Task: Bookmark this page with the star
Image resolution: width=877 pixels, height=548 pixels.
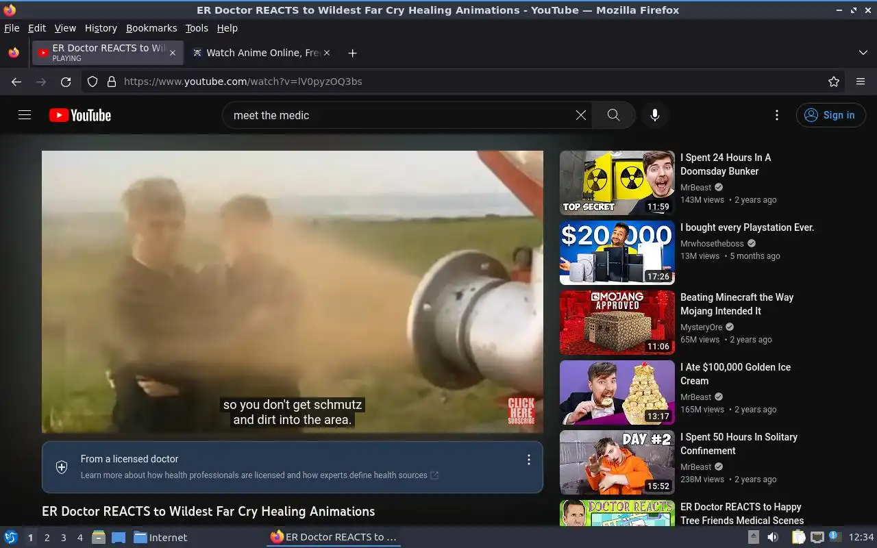Action: (x=834, y=82)
